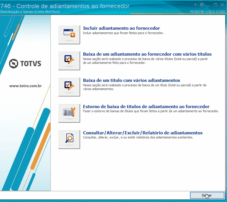Screen dimensions: 227x202
Task: Maximize the 746 control window
Action: (215, 5)
